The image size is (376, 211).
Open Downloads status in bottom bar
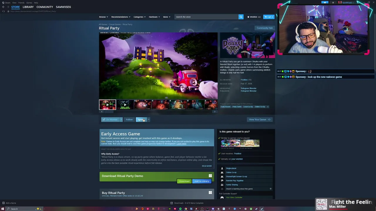[187, 203]
